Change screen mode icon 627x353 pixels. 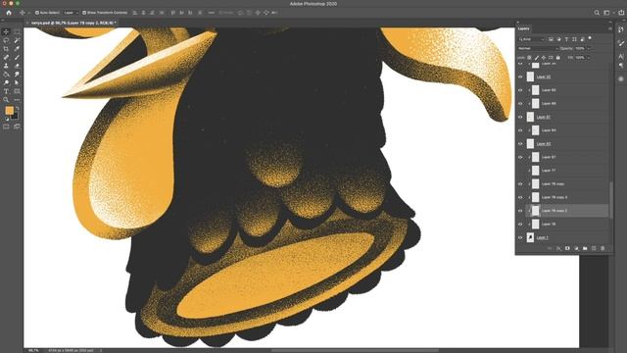(17, 126)
